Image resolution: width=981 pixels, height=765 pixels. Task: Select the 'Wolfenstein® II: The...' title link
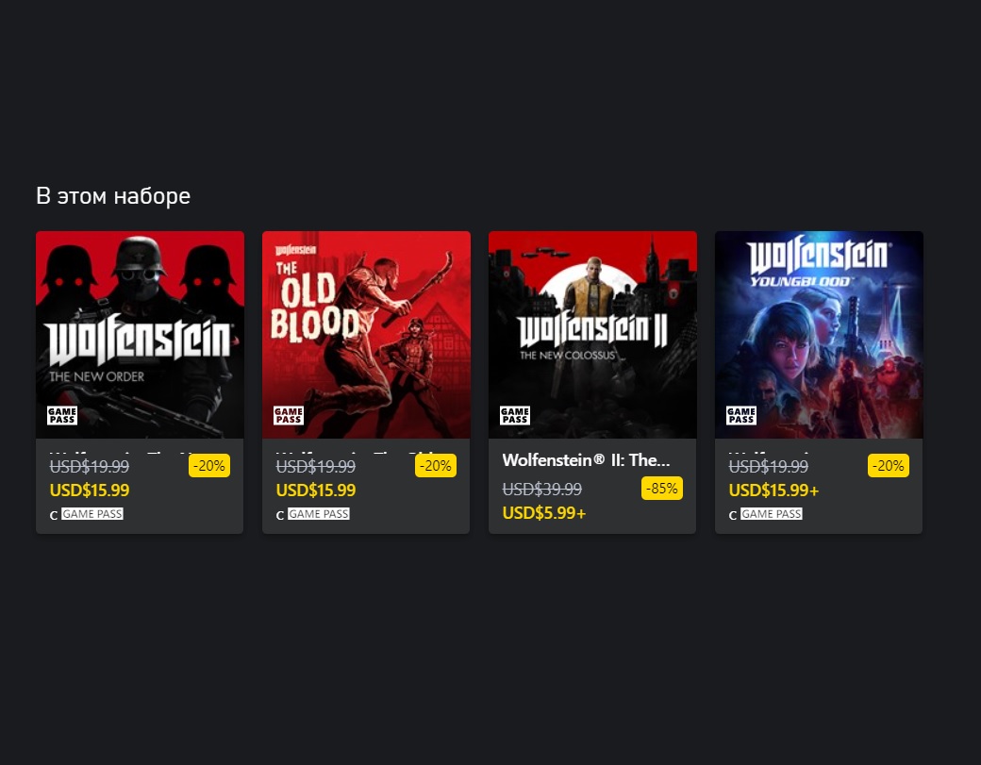coord(586,460)
